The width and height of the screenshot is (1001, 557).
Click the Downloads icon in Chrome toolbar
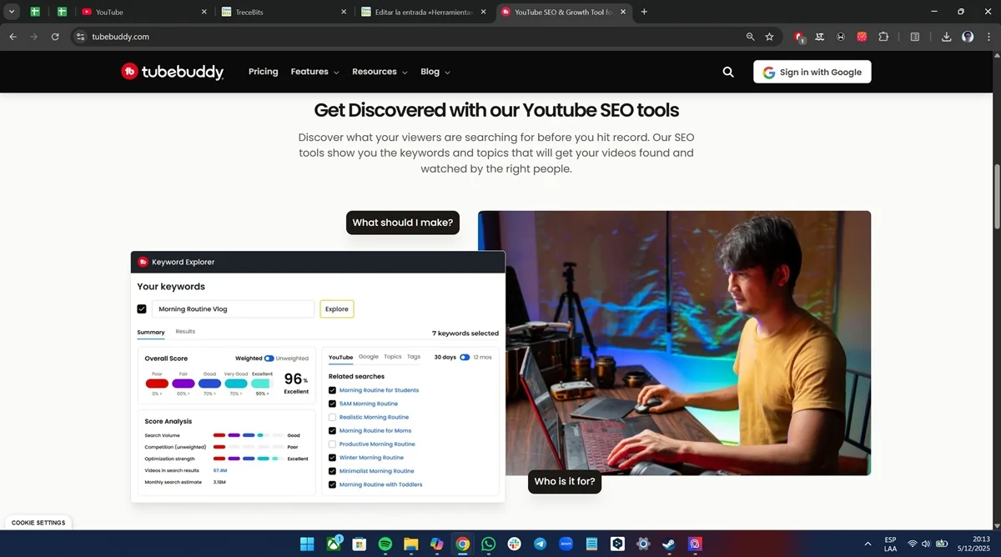coord(946,37)
